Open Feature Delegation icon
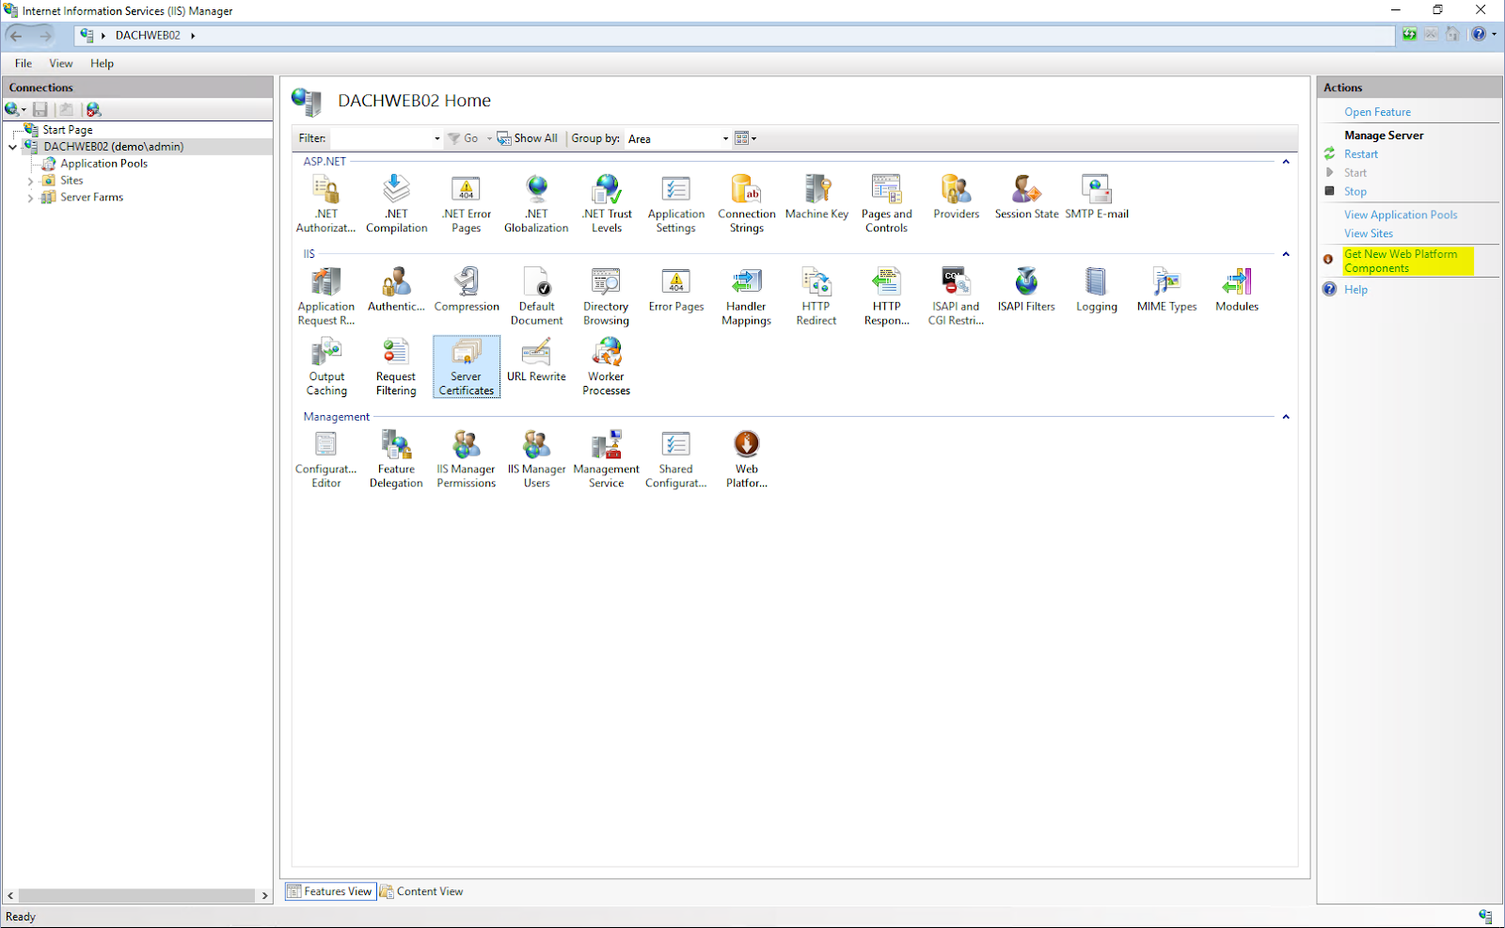 [396, 458]
